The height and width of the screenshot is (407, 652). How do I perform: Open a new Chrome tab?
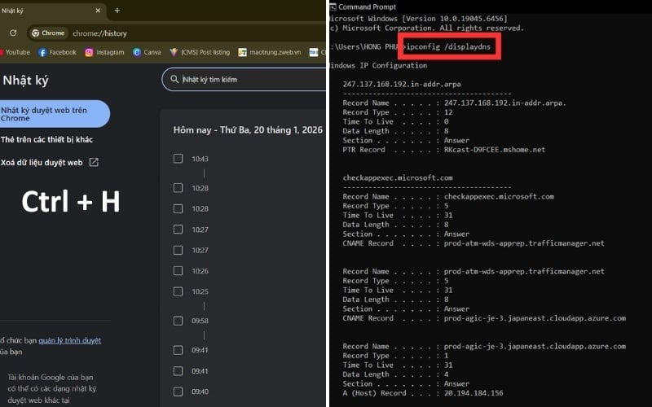117,11
